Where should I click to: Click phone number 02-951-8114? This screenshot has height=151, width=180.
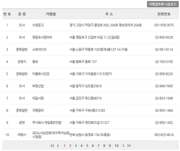point(164,49)
